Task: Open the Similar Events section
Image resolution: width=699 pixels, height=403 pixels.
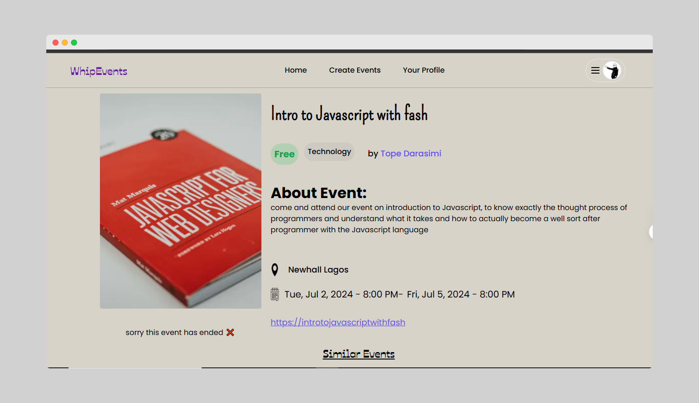Action: point(359,353)
